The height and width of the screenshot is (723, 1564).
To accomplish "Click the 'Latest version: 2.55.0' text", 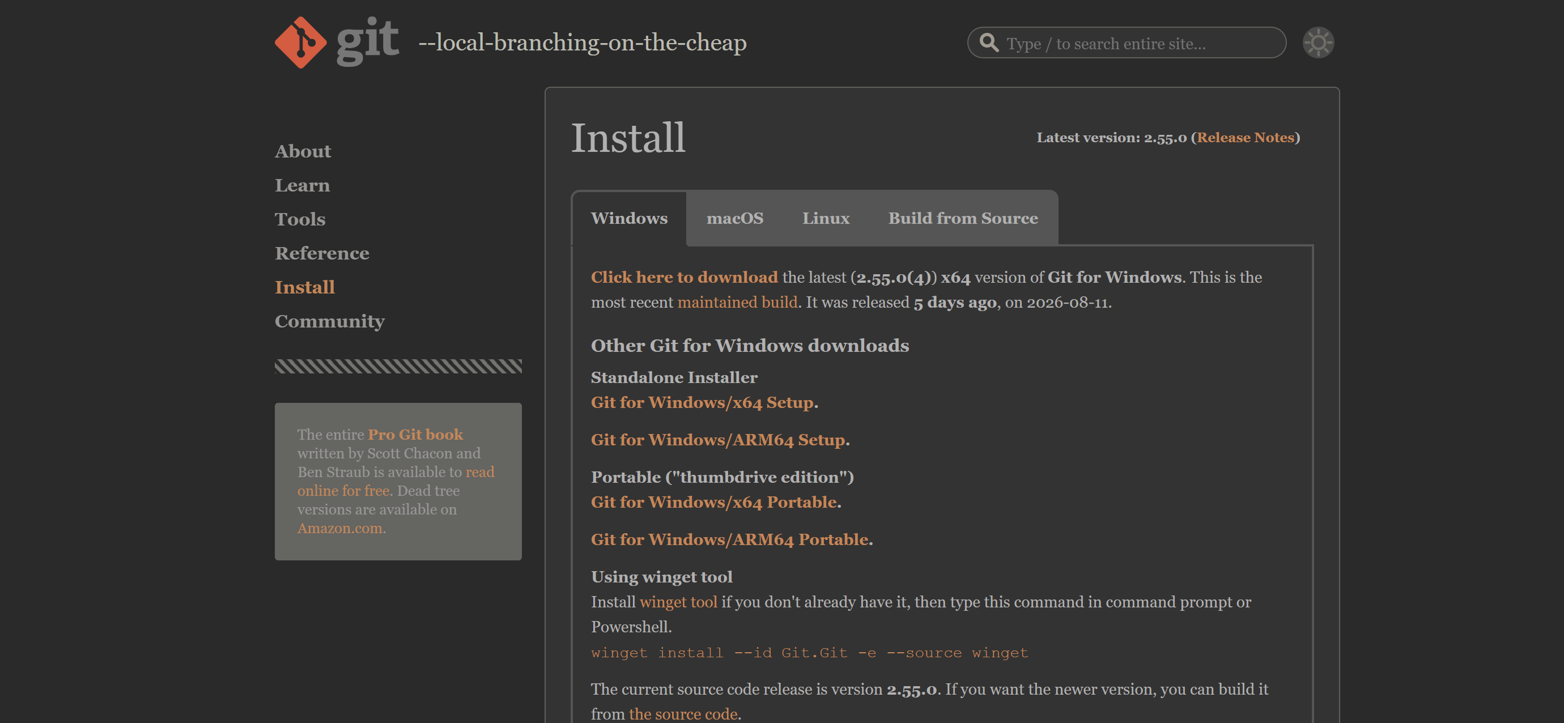I will tap(1111, 138).
